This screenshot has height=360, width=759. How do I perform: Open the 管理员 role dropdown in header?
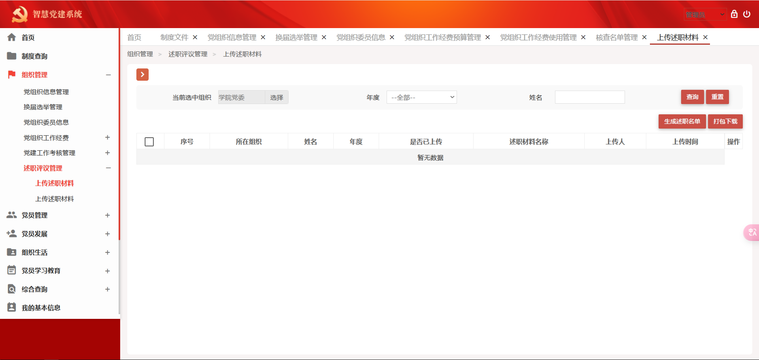pyautogui.click(x=705, y=15)
